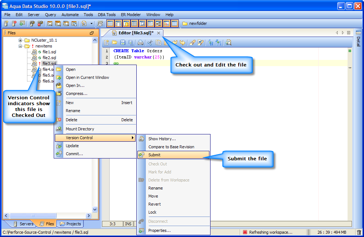Show the editor tab list button

[x=349, y=33]
